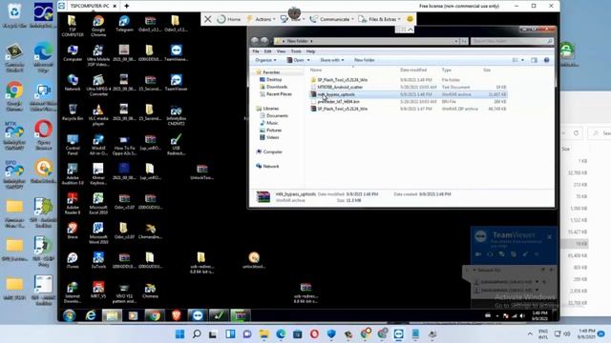The image size is (611, 343).
Task: Open the Control Panel desktop icon
Action: tap(73, 144)
